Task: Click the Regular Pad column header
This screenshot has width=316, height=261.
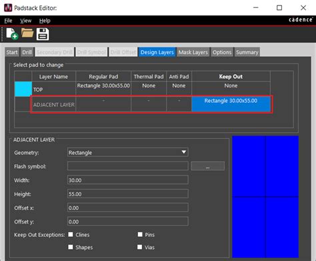Action: coord(103,77)
